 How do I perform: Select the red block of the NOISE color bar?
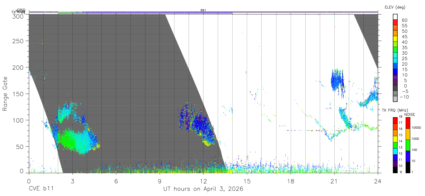(x=408, y=123)
